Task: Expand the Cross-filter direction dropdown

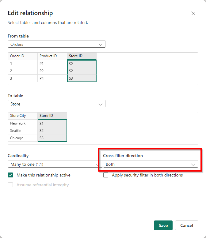Action: [x=150, y=164]
